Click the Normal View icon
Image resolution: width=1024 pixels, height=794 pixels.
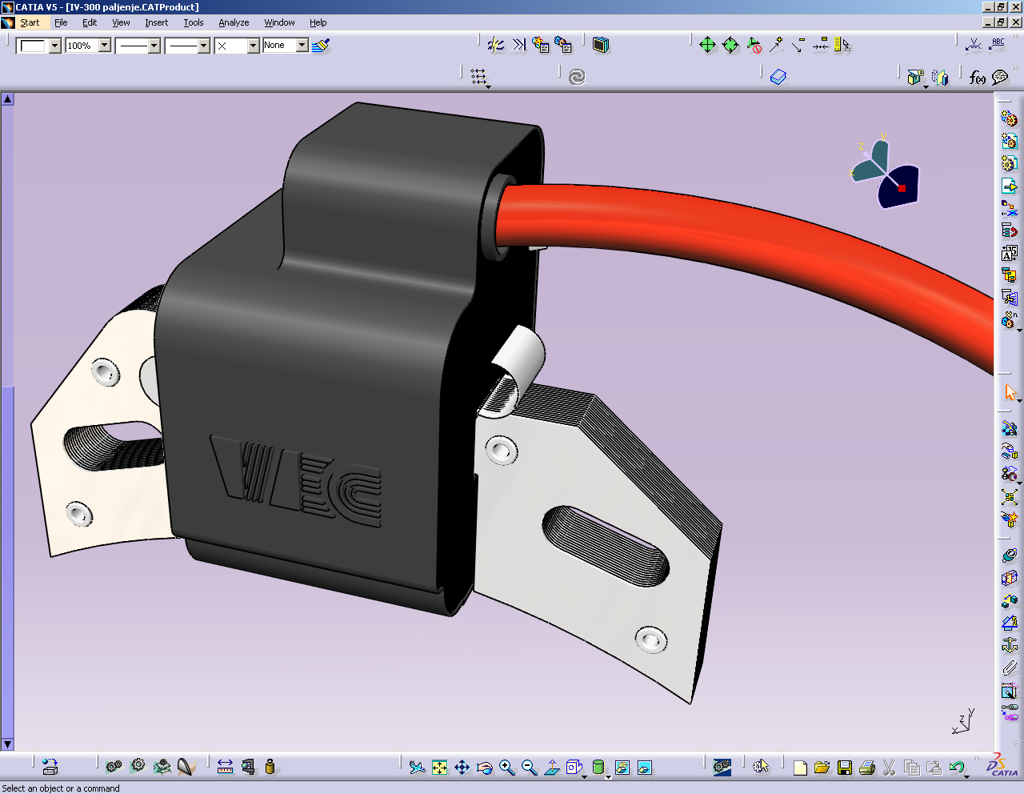pyautogui.click(x=551, y=768)
